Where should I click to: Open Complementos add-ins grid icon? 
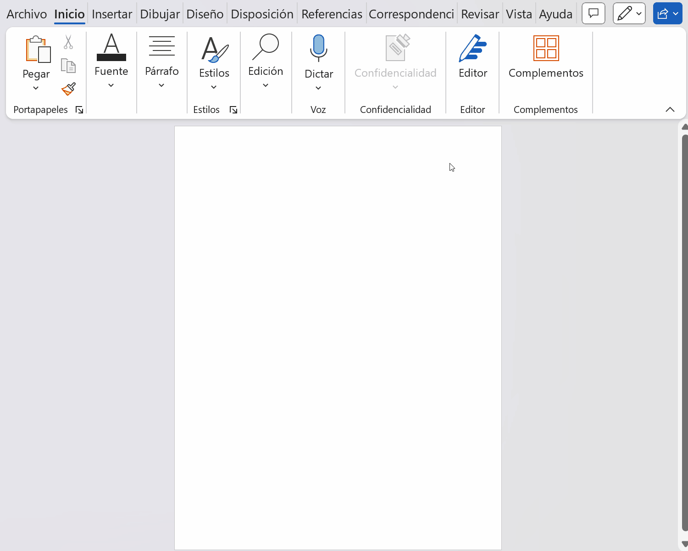[x=546, y=48]
